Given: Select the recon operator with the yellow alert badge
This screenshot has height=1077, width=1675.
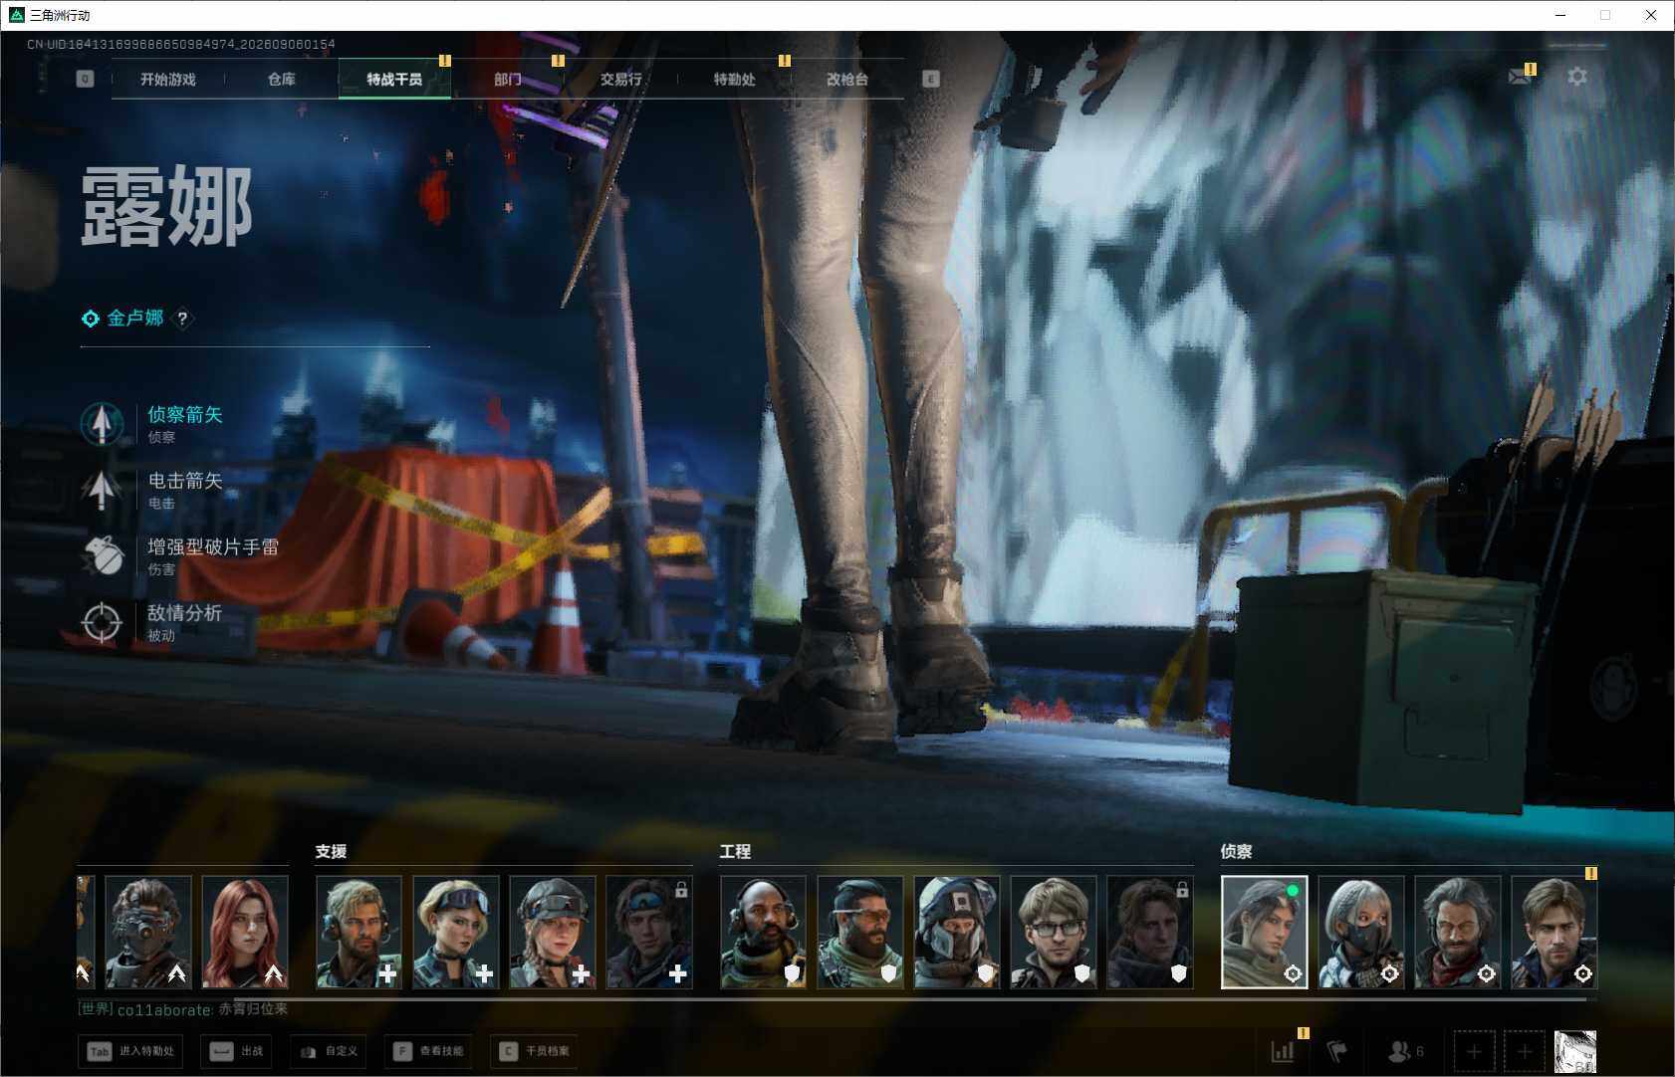Looking at the screenshot, I should point(1555,932).
